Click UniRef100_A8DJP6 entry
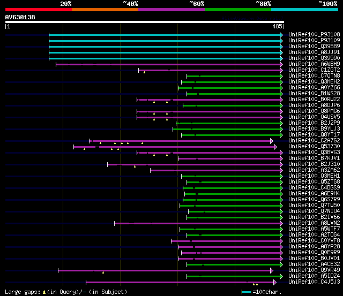Screen dimensions: 343x296 click(314, 105)
